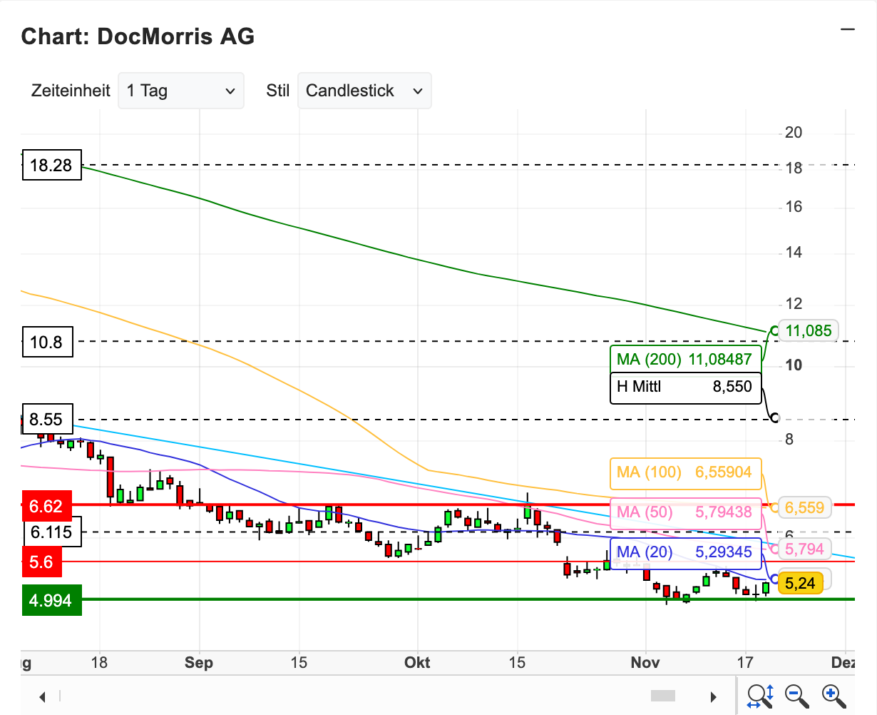The height and width of the screenshot is (715, 877).
Task: Open the Zeiteinheit '1 Tag' dropdown
Action: coord(181,91)
